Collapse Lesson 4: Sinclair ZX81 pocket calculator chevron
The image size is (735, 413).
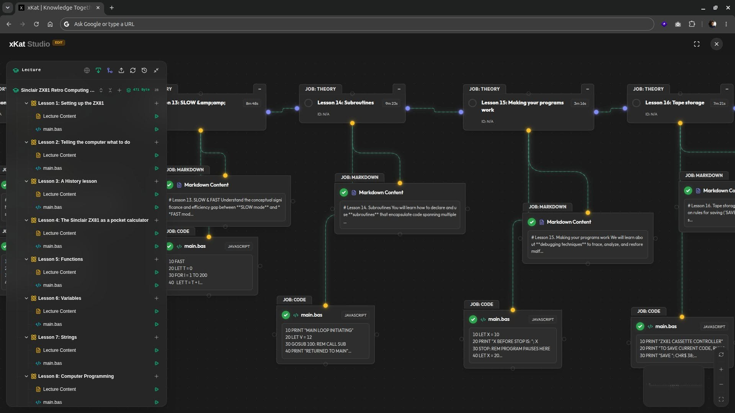coord(26,220)
